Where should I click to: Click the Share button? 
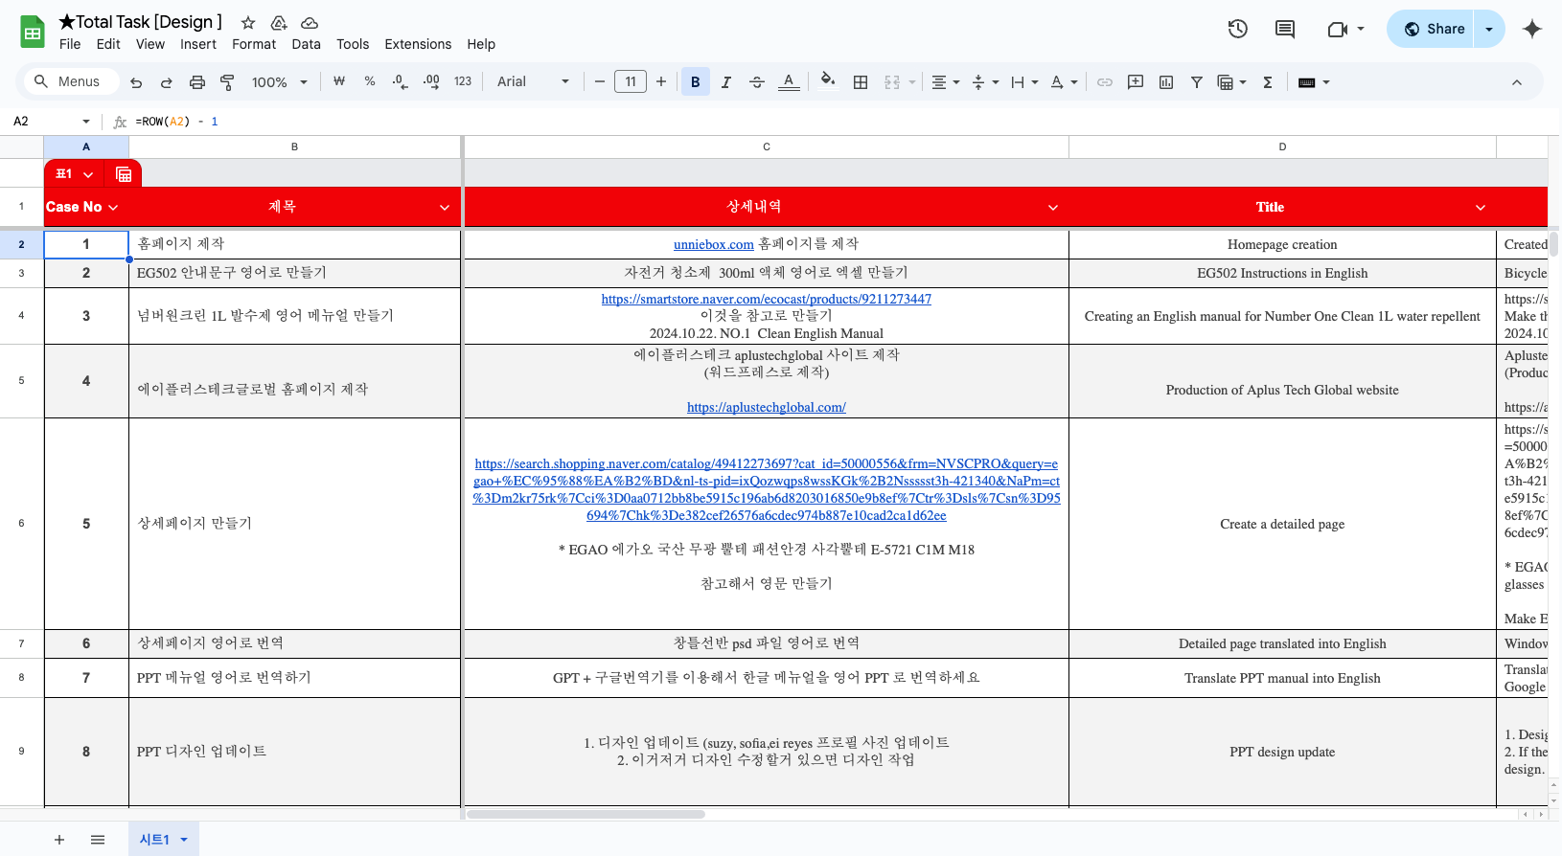(x=1434, y=29)
